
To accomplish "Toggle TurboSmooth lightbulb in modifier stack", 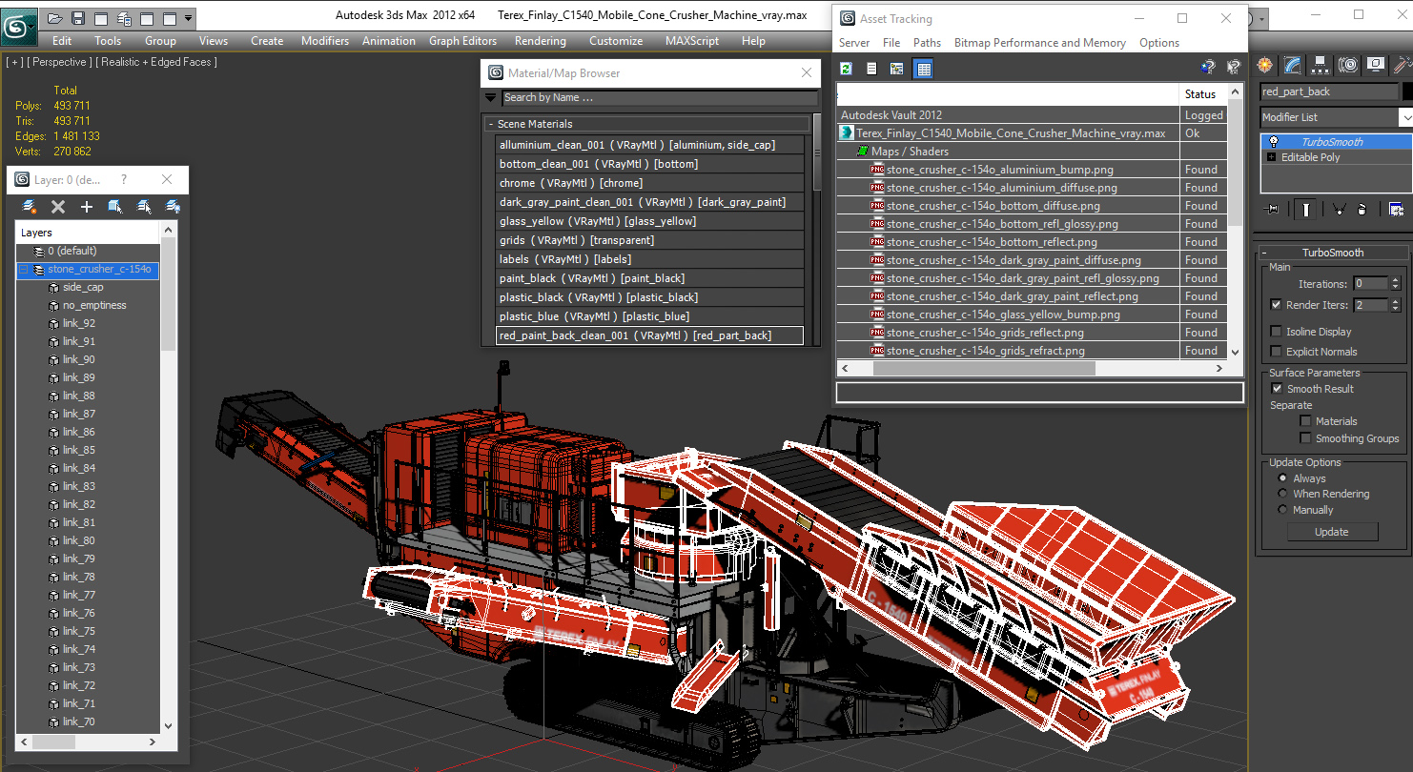I will [x=1273, y=142].
